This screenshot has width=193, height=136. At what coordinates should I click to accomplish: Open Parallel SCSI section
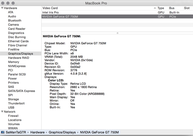pyautogui.click(x=17, y=74)
